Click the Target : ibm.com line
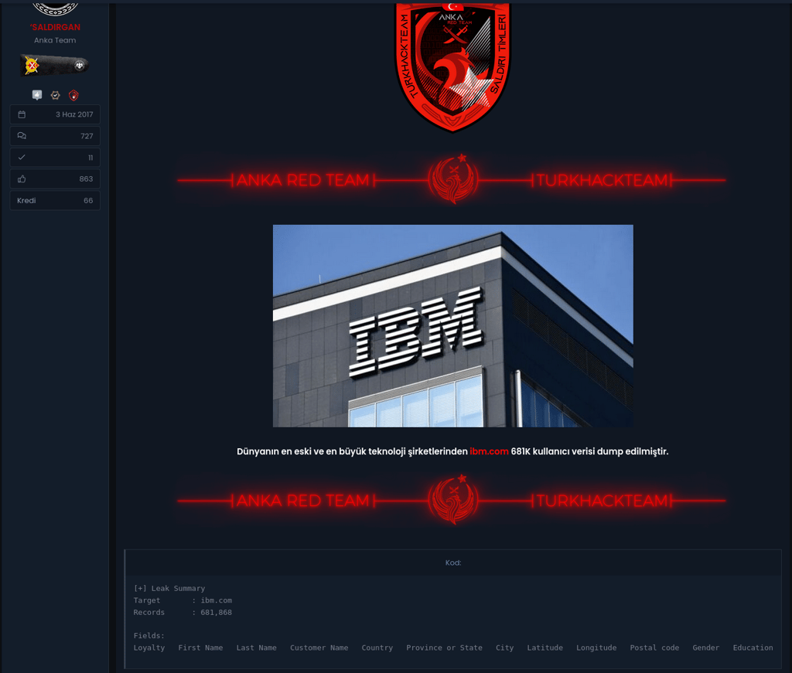Screen dimensions: 792x673 (183, 600)
